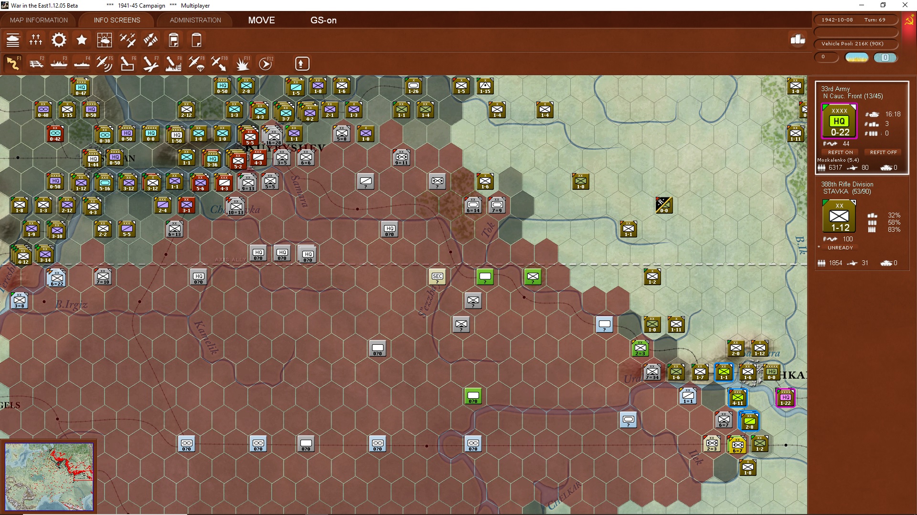917x515 pixels.
Task: Select F3 naval transport ship icon
Action: 59,63
